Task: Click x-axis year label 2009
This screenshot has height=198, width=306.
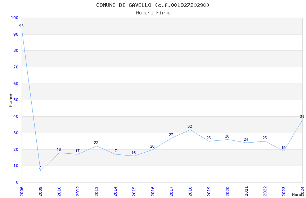Action: click(40, 192)
